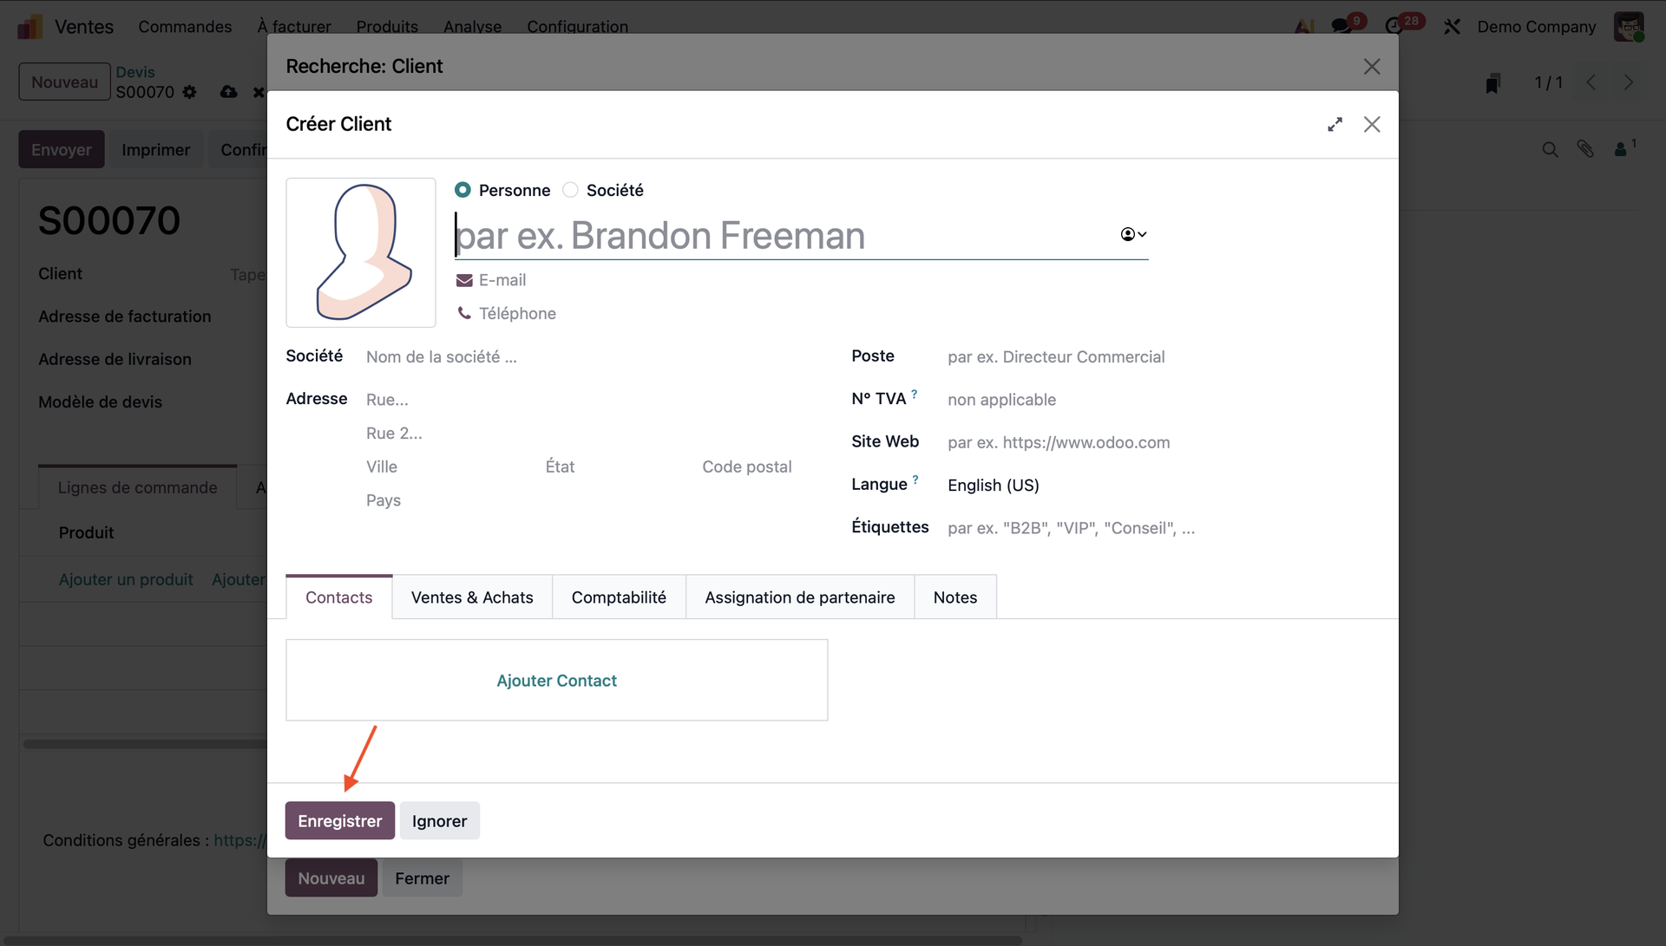
Task: Open the activities clock icon
Action: coord(1394,26)
